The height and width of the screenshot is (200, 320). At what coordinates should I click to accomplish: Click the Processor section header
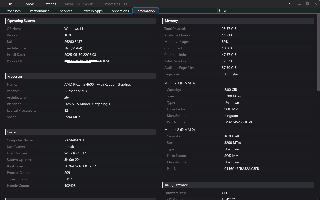pyautogui.click(x=81, y=76)
